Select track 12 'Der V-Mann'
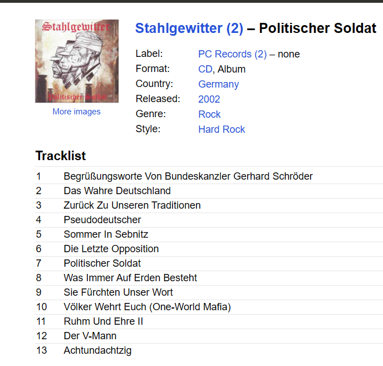The width and height of the screenshot is (383, 366). click(90, 336)
